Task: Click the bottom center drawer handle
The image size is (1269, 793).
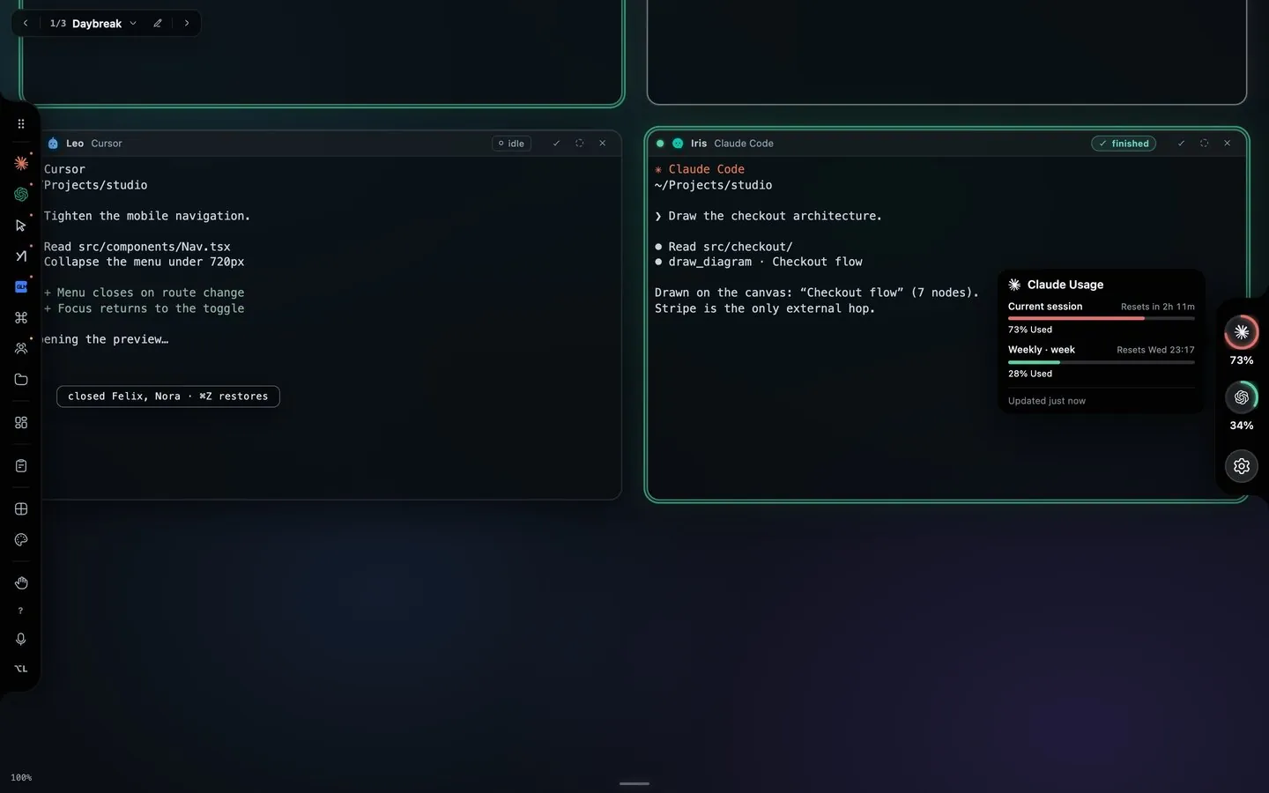Action: coord(634,783)
